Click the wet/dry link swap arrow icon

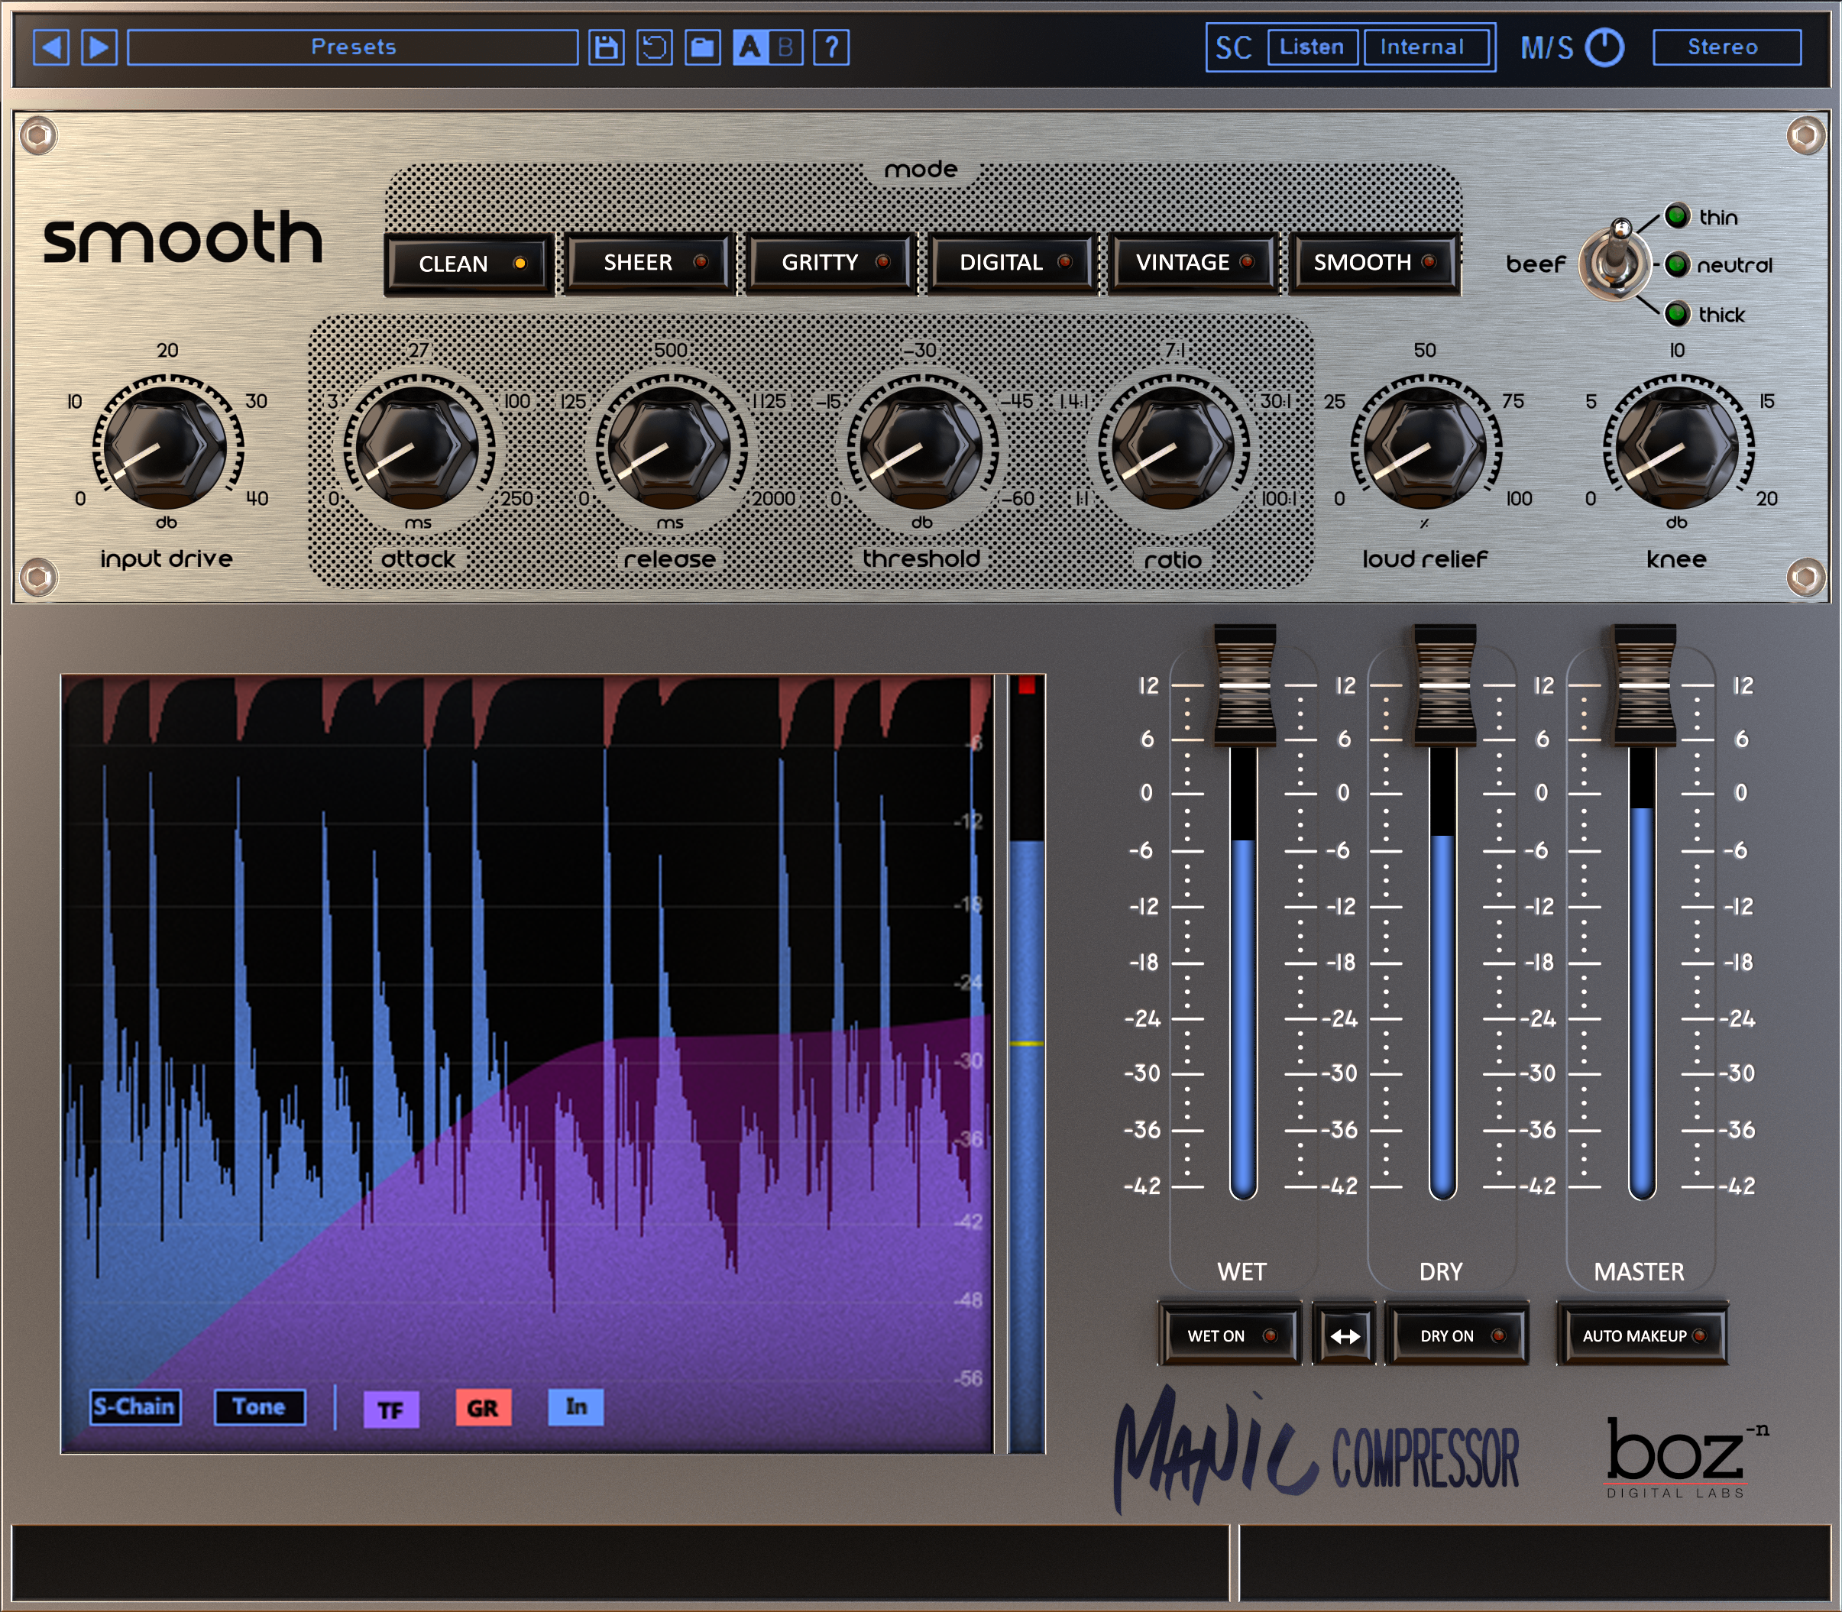click(x=1344, y=1336)
